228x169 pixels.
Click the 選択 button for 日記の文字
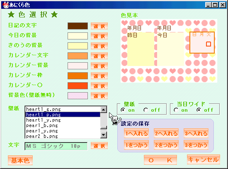point(99,26)
